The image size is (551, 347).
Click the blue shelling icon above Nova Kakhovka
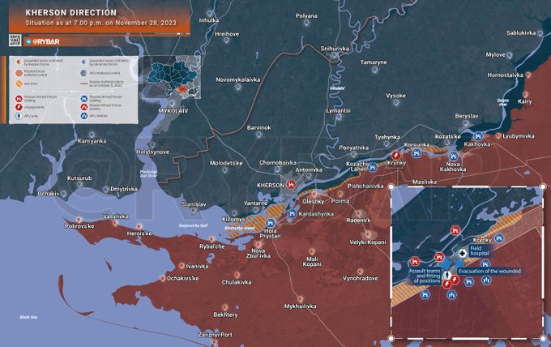coord(453,156)
